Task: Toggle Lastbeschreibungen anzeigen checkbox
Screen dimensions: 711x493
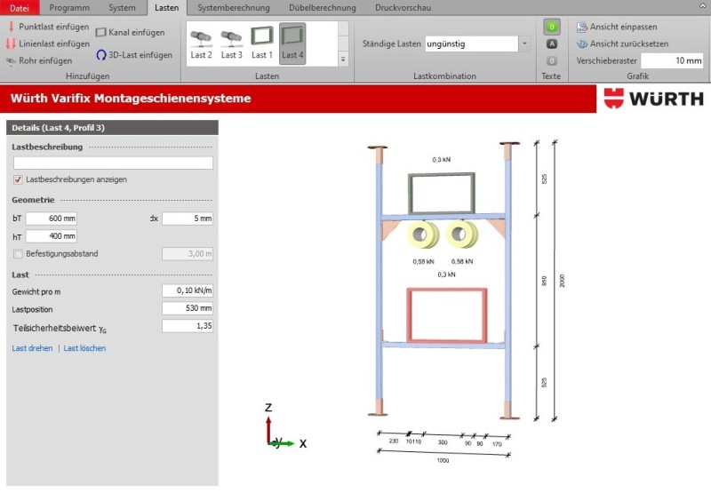Action: tap(19, 179)
